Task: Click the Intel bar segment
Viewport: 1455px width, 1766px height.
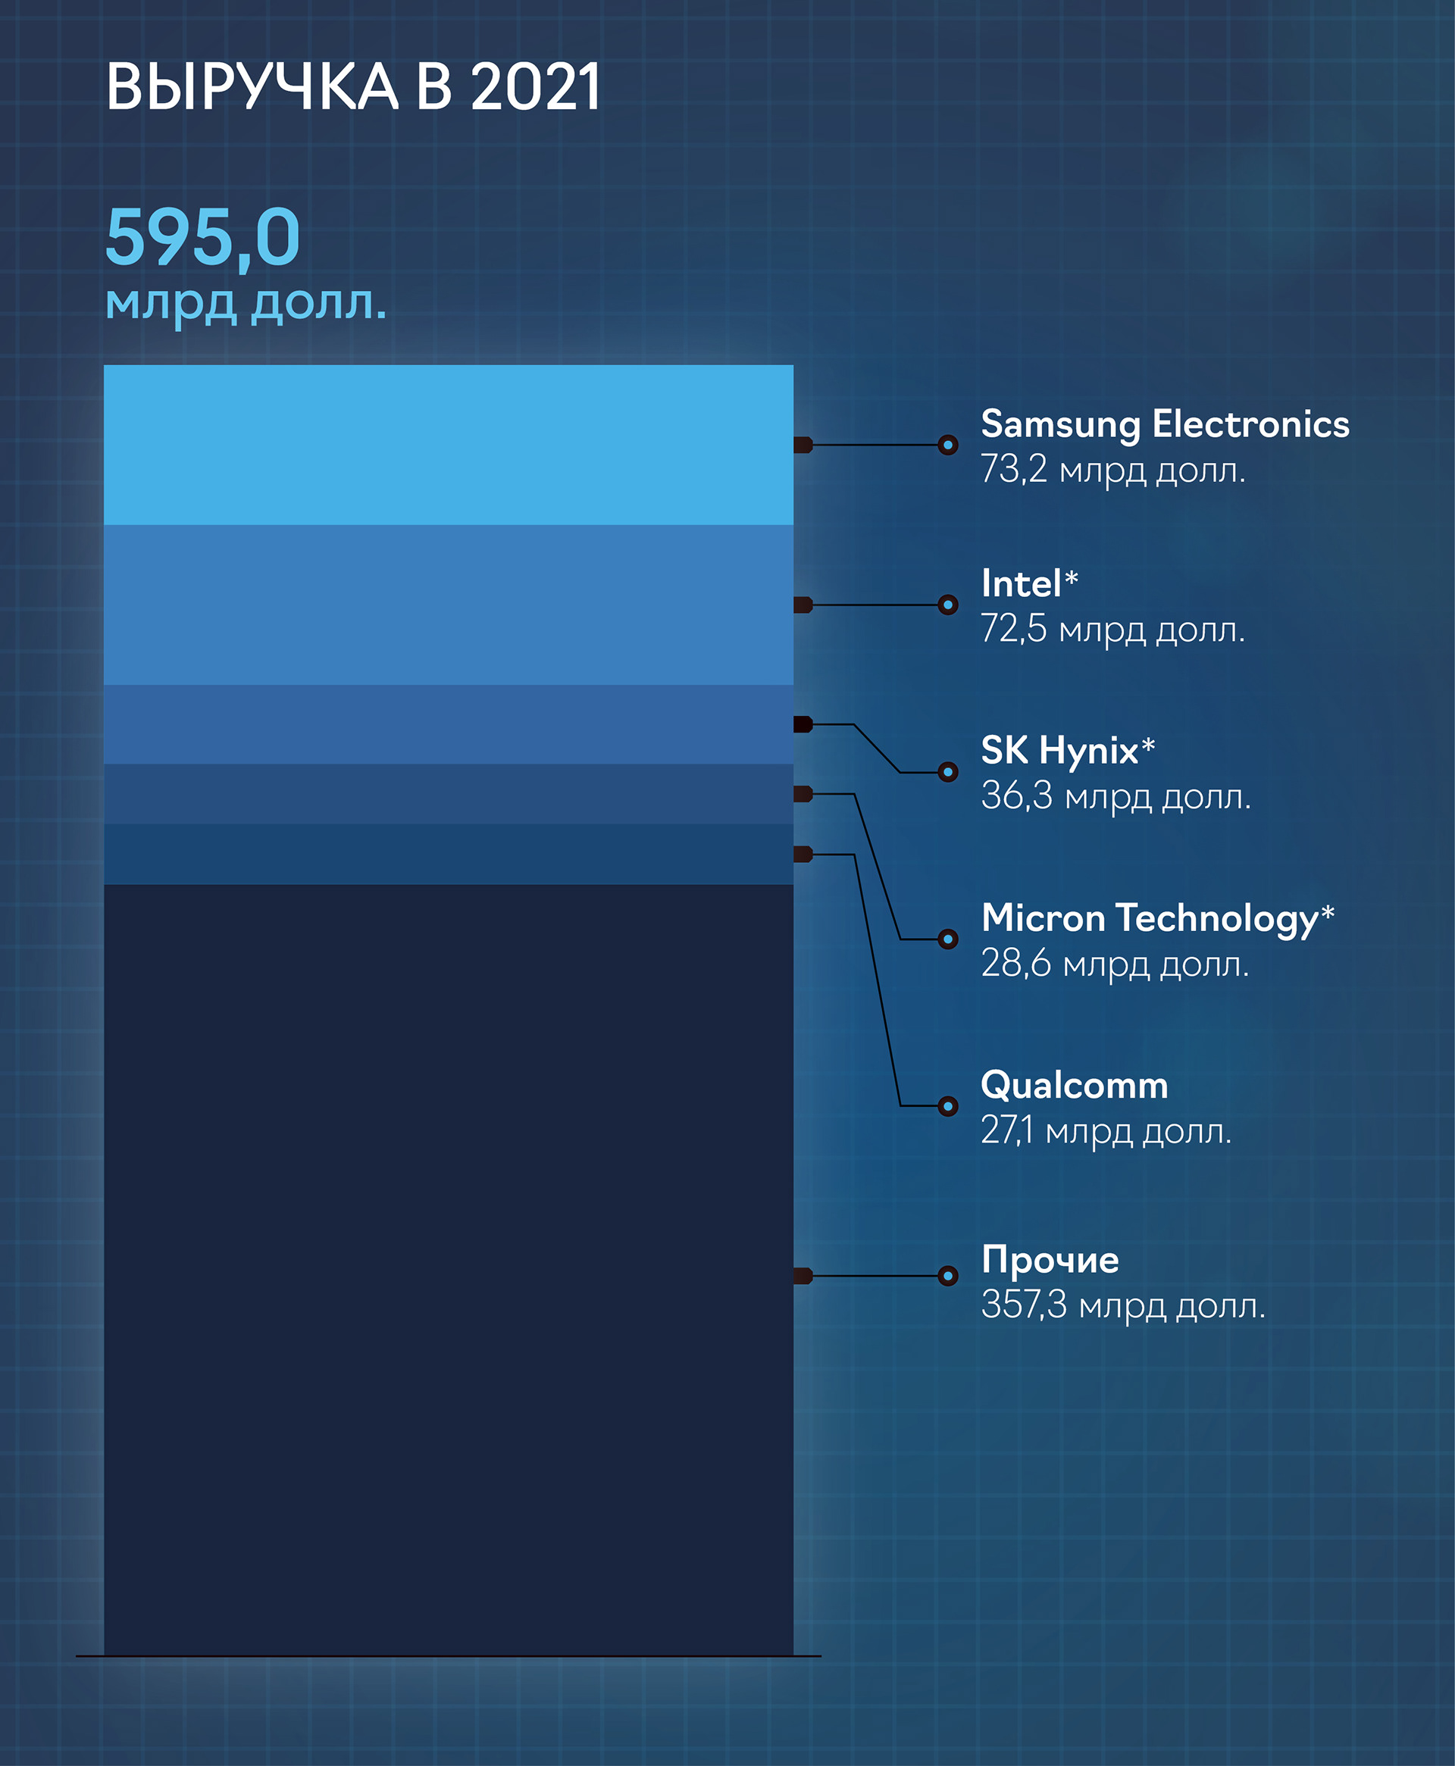Action: click(449, 605)
